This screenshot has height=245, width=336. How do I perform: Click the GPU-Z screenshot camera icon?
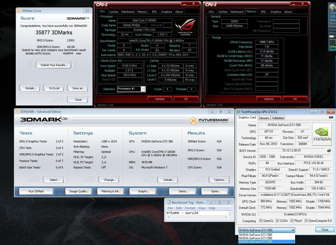[331, 117]
